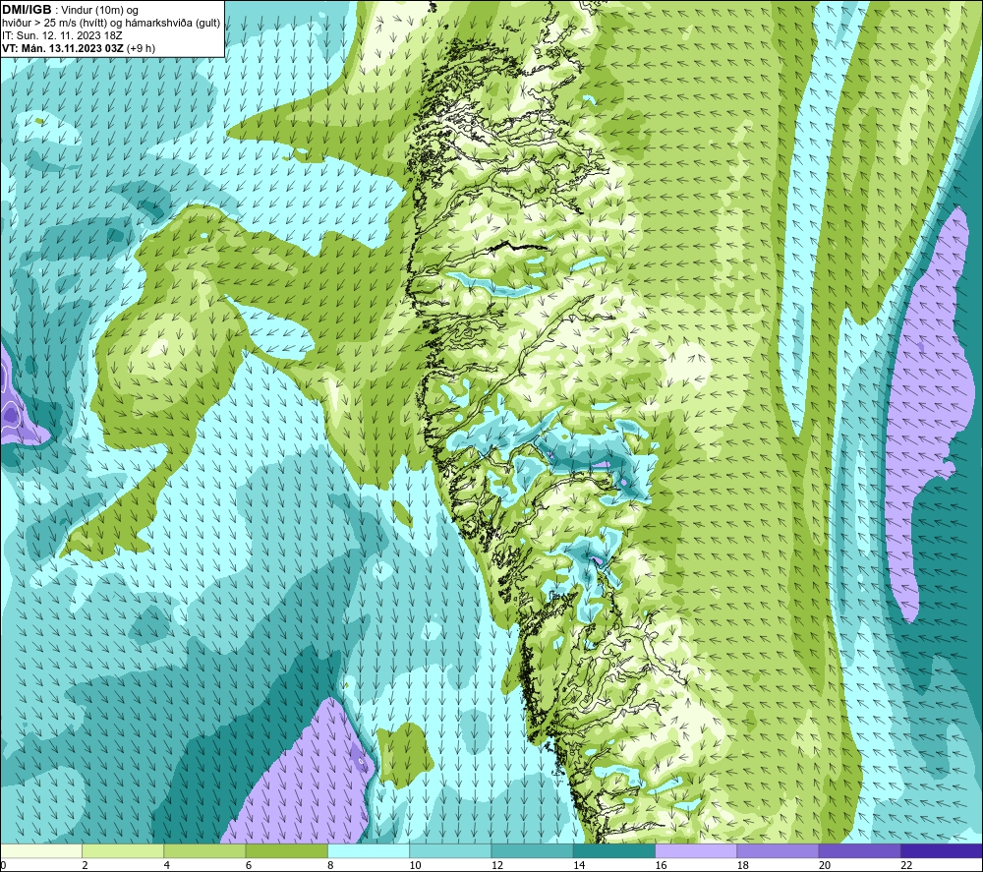Click the green 4–6 m/s color swatch
Screen dimensions: 983x872
click(205, 851)
